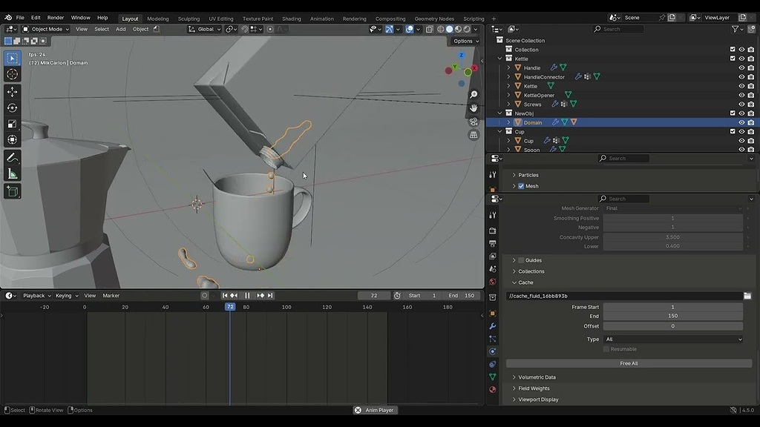
Task: Select the Annotate tool
Action: [12, 158]
